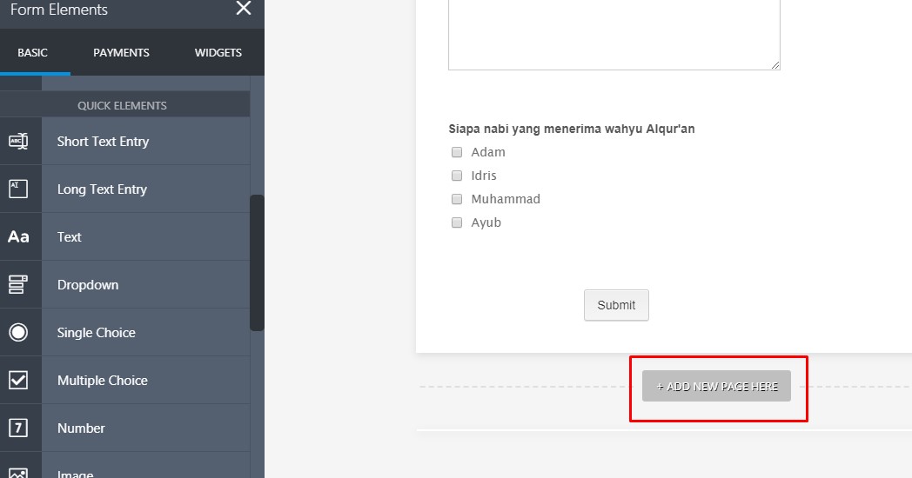Close the Form Elements panel
The image size is (912, 478).
244,8
